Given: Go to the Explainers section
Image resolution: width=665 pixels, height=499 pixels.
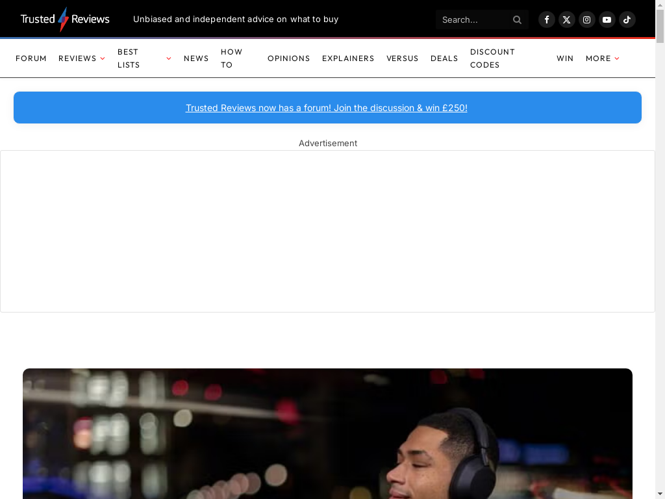Looking at the screenshot, I should pos(348,58).
